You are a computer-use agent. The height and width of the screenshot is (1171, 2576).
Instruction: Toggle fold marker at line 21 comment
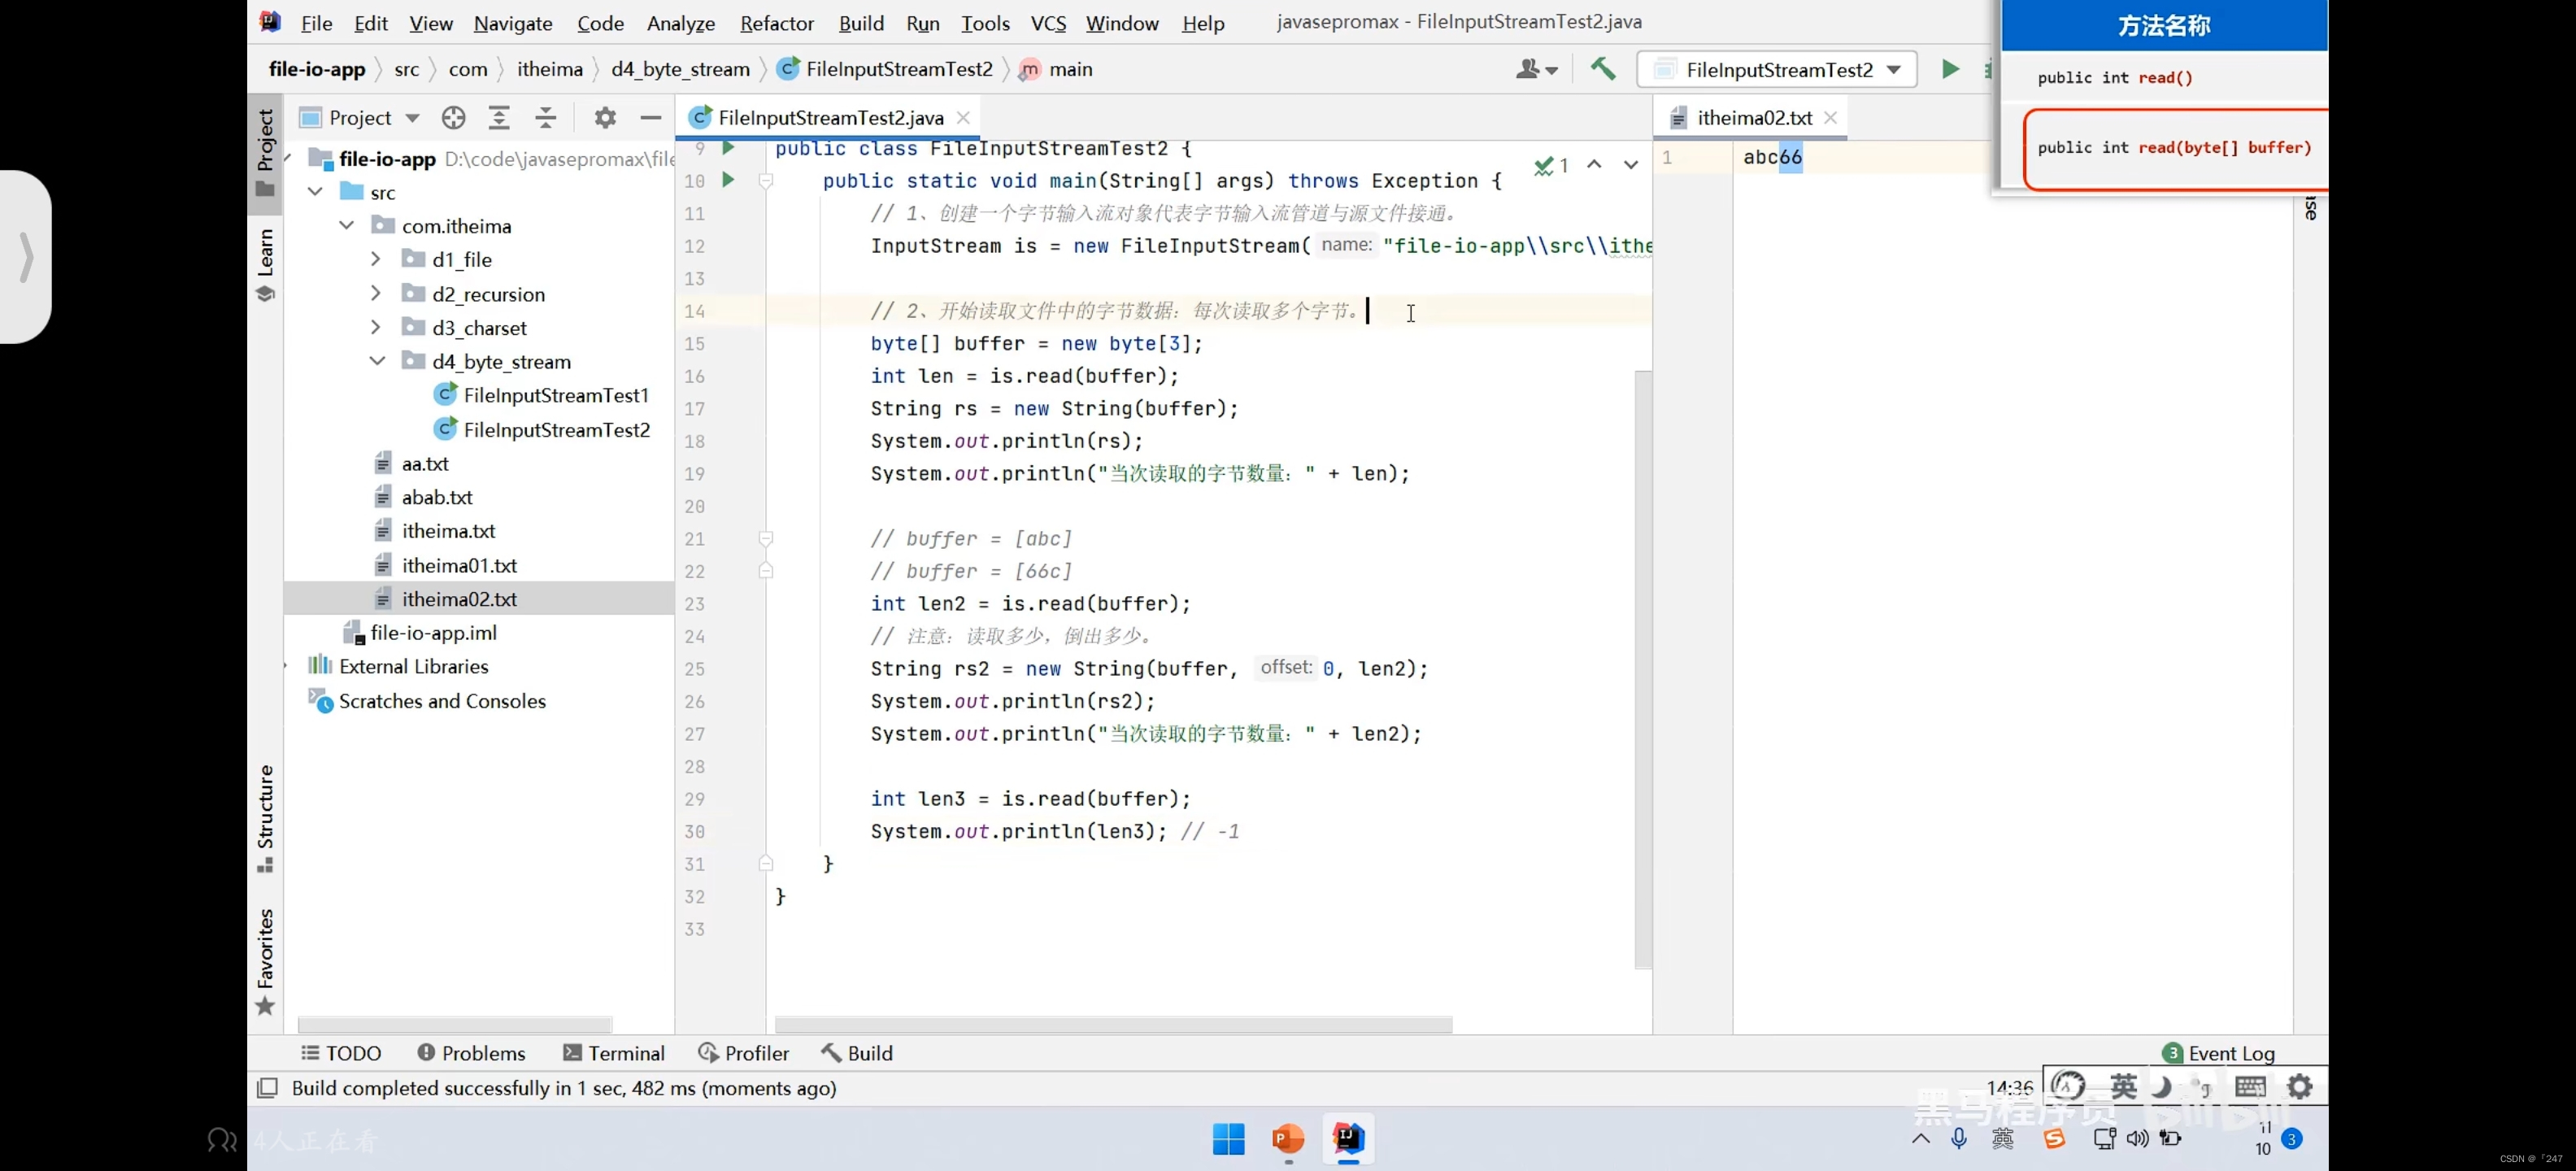(766, 539)
